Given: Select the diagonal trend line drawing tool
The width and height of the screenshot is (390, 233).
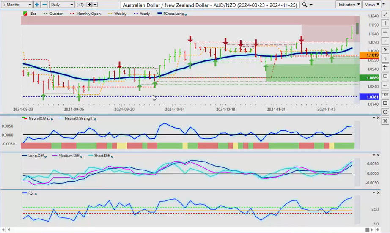Looking at the screenshot, I should (x=385, y=14).
